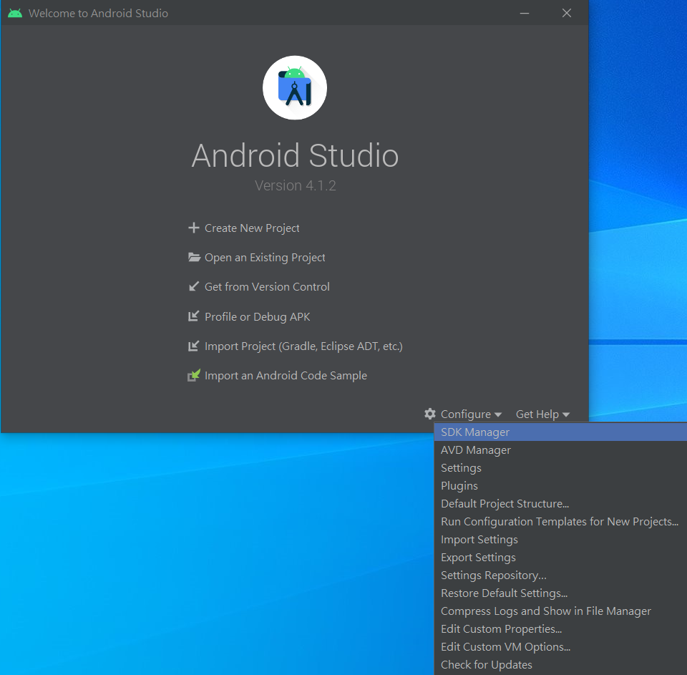The height and width of the screenshot is (675, 687).
Task: Collapse the Configure dropdown
Action: click(471, 414)
